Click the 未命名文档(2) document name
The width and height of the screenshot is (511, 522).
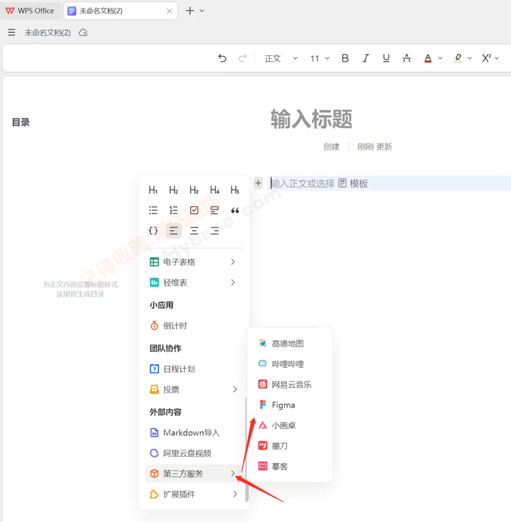click(47, 33)
